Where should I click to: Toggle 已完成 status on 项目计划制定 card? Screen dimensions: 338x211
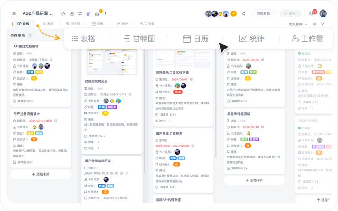[x=304, y=128]
